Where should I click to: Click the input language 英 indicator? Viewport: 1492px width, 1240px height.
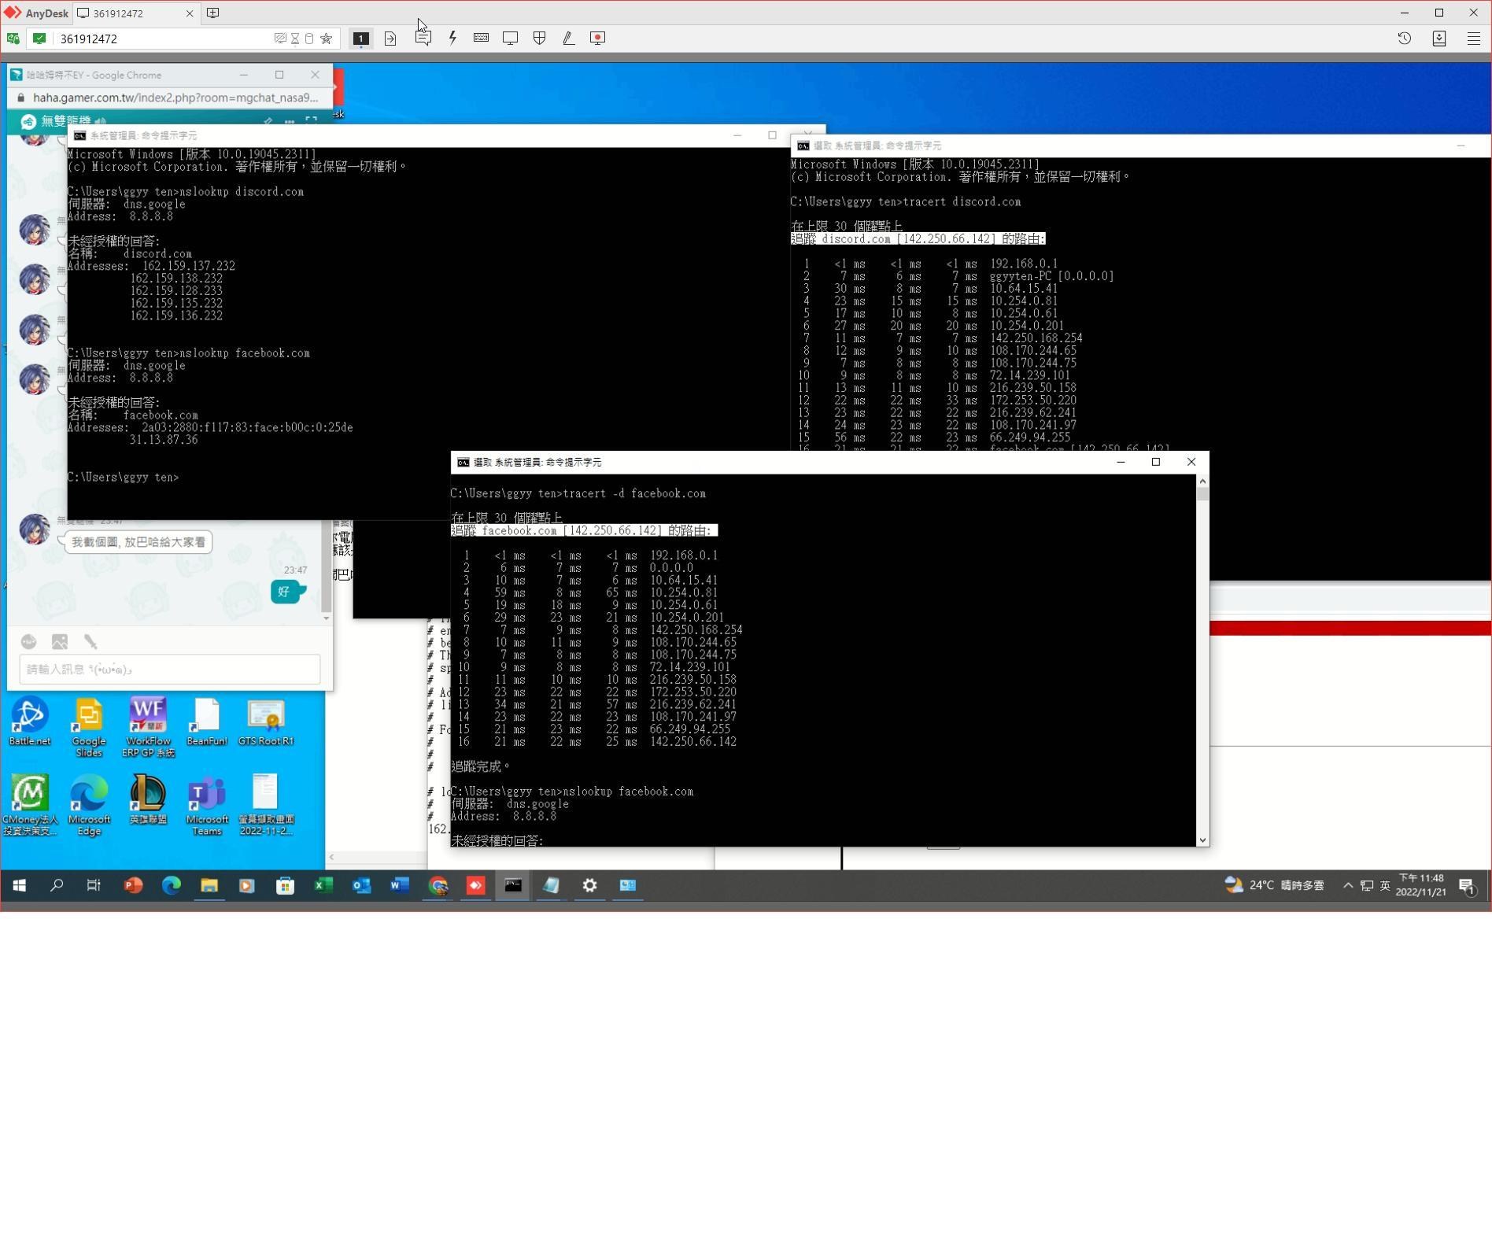[1385, 885]
